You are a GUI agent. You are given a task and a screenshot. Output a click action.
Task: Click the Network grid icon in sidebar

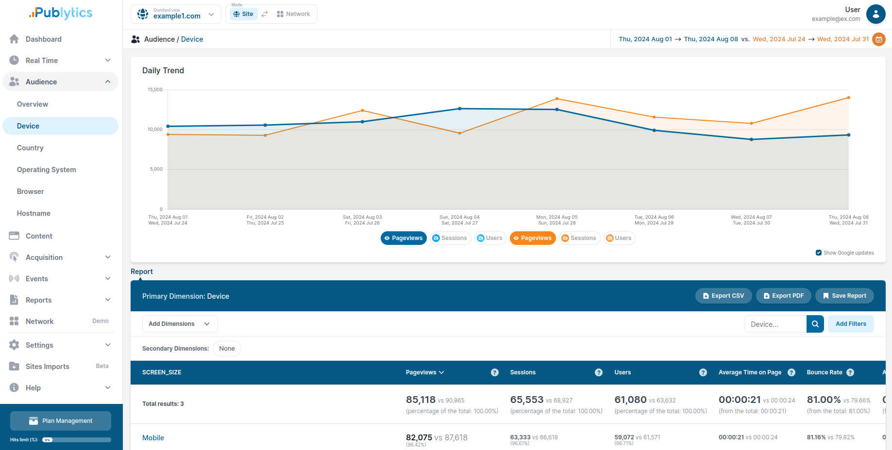[x=14, y=321]
